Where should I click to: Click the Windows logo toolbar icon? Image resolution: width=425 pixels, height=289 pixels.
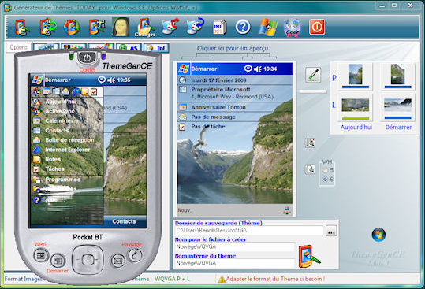pos(268,27)
